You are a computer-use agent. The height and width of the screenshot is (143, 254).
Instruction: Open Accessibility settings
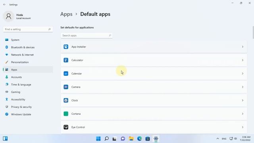point(28,99)
